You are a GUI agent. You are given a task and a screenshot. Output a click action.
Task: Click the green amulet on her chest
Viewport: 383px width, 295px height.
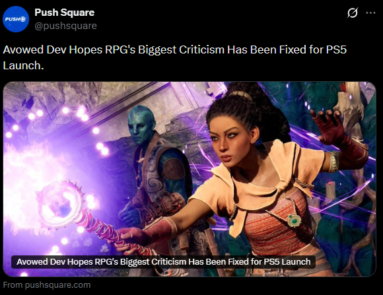point(293,219)
